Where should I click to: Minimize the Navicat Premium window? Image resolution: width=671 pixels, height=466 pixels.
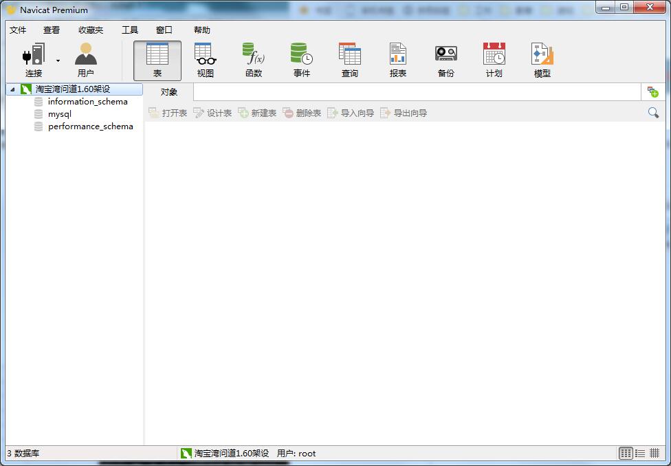tap(606, 8)
